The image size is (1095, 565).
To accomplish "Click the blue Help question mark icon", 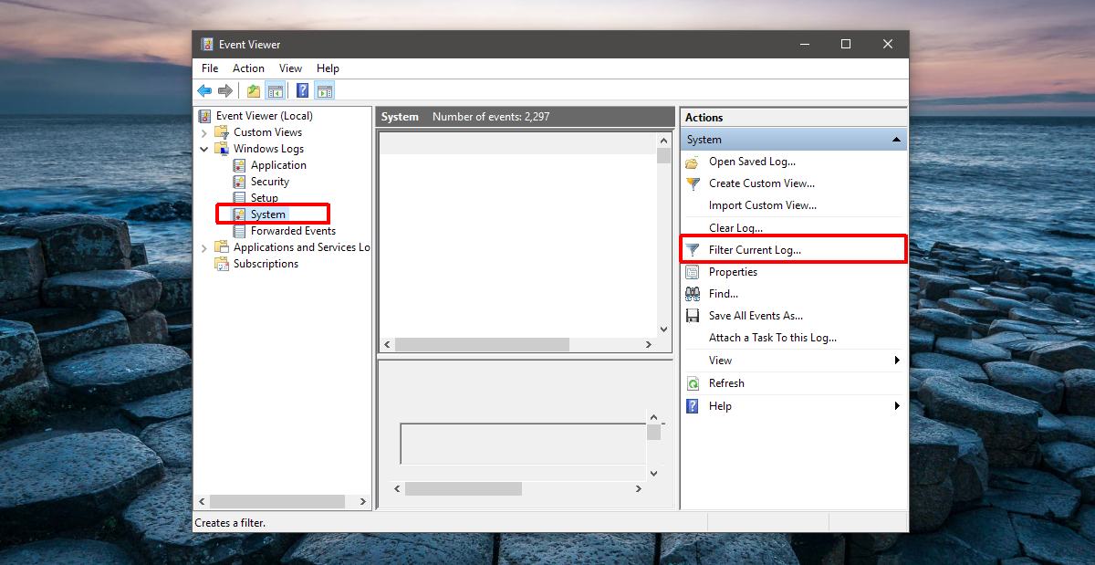I will click(302, 90).
